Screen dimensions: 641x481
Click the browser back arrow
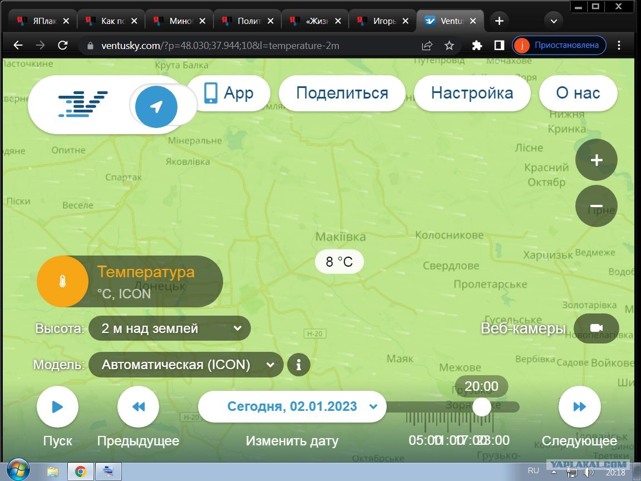(18, 46)
